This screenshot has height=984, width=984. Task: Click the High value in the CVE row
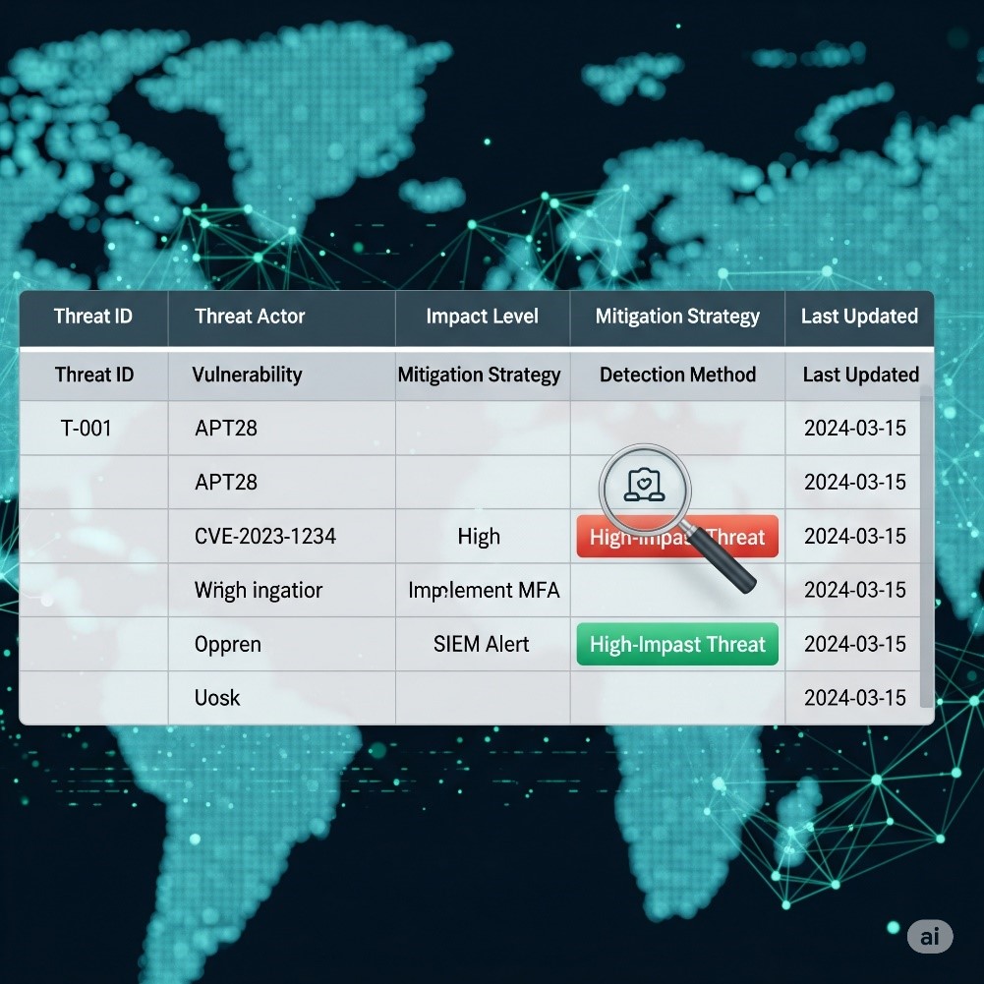[479, 537]
